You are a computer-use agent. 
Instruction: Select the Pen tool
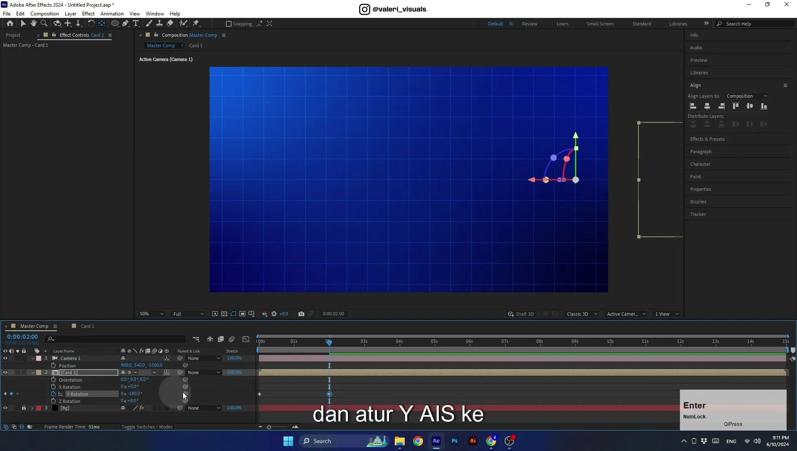click(125, 24)
